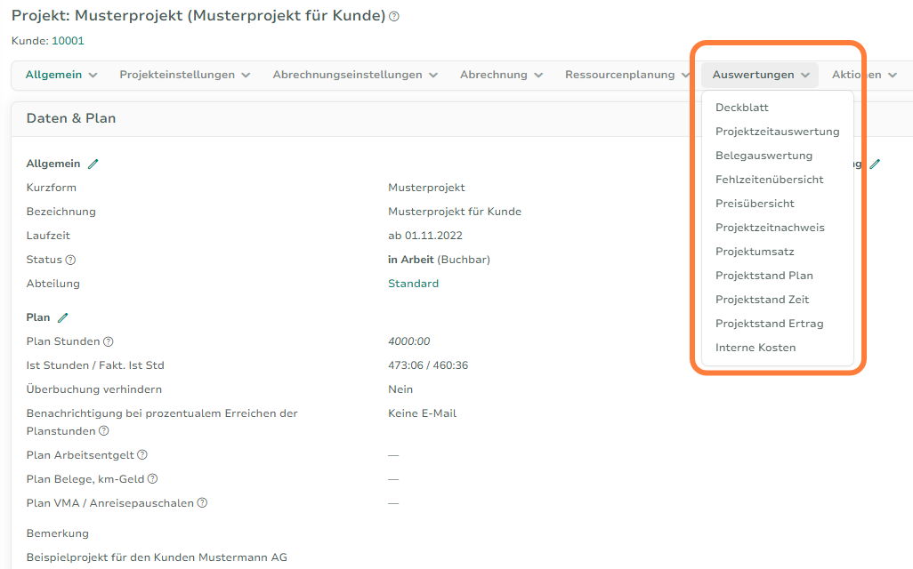
Task: Open help icon beside Status label
Action: [70, 260]
